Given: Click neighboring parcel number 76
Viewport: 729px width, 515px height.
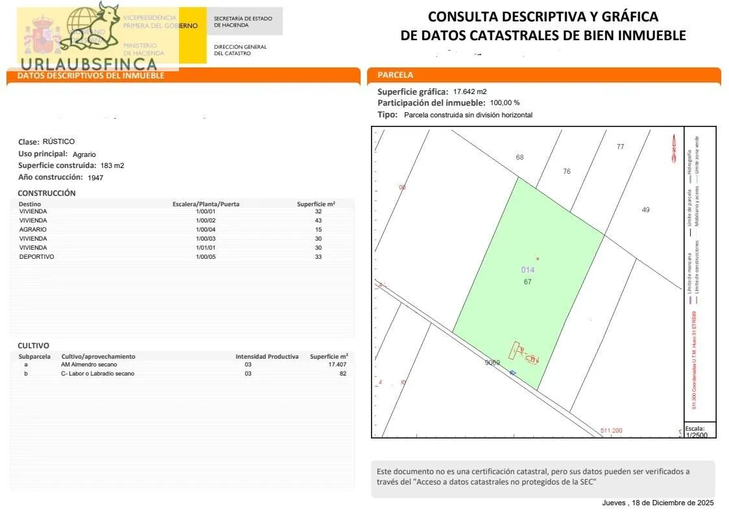Looking at the screenshot, I should click(x=567, y=171).
